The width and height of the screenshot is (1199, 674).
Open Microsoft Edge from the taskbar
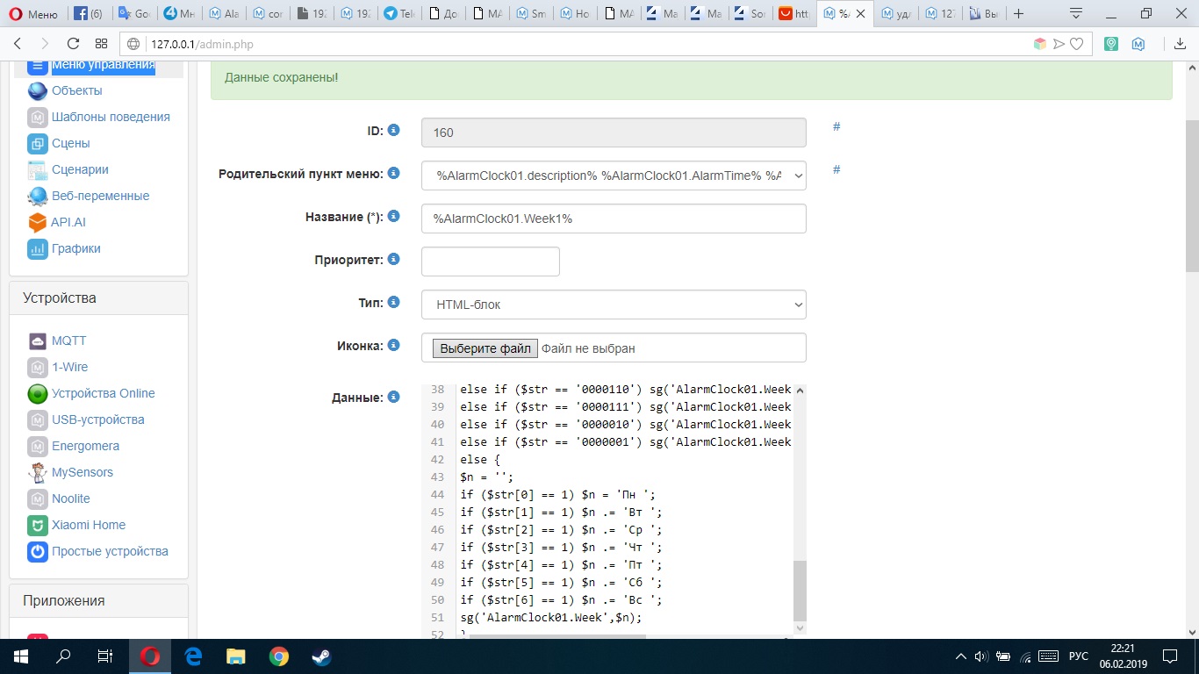193,656
